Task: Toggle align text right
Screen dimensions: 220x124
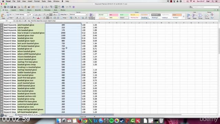Action: coord(51,18)
